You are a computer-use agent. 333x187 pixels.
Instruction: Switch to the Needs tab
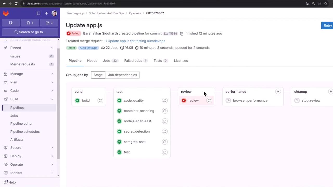click(x=92, y=61)
